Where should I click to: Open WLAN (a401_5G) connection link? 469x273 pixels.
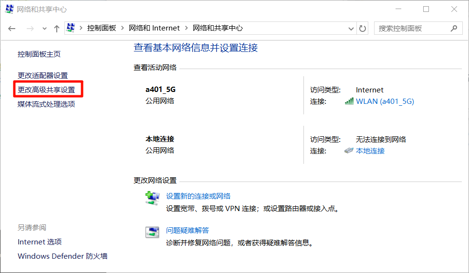pyautogui.click(x=385, y=101)
